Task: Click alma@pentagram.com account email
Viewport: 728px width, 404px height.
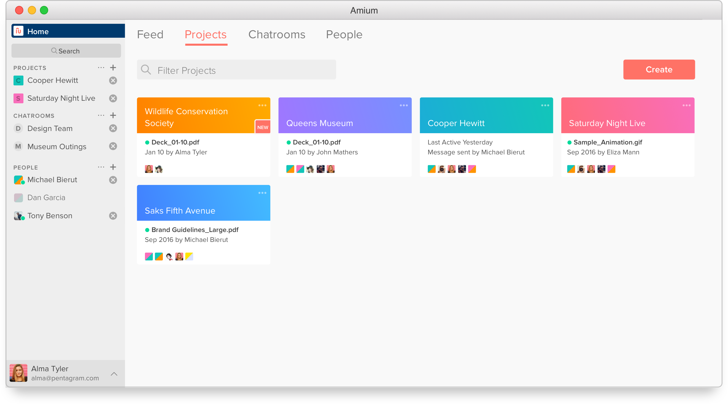Action: pyautogui.click(x=65, y=378)
